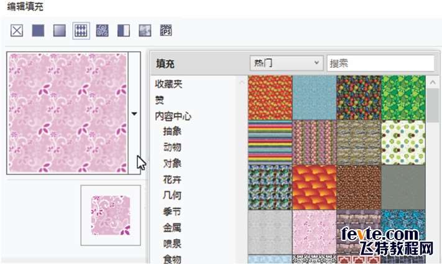Select the Uniform fill icon
The image size is (442, 264).
point(38,31)
